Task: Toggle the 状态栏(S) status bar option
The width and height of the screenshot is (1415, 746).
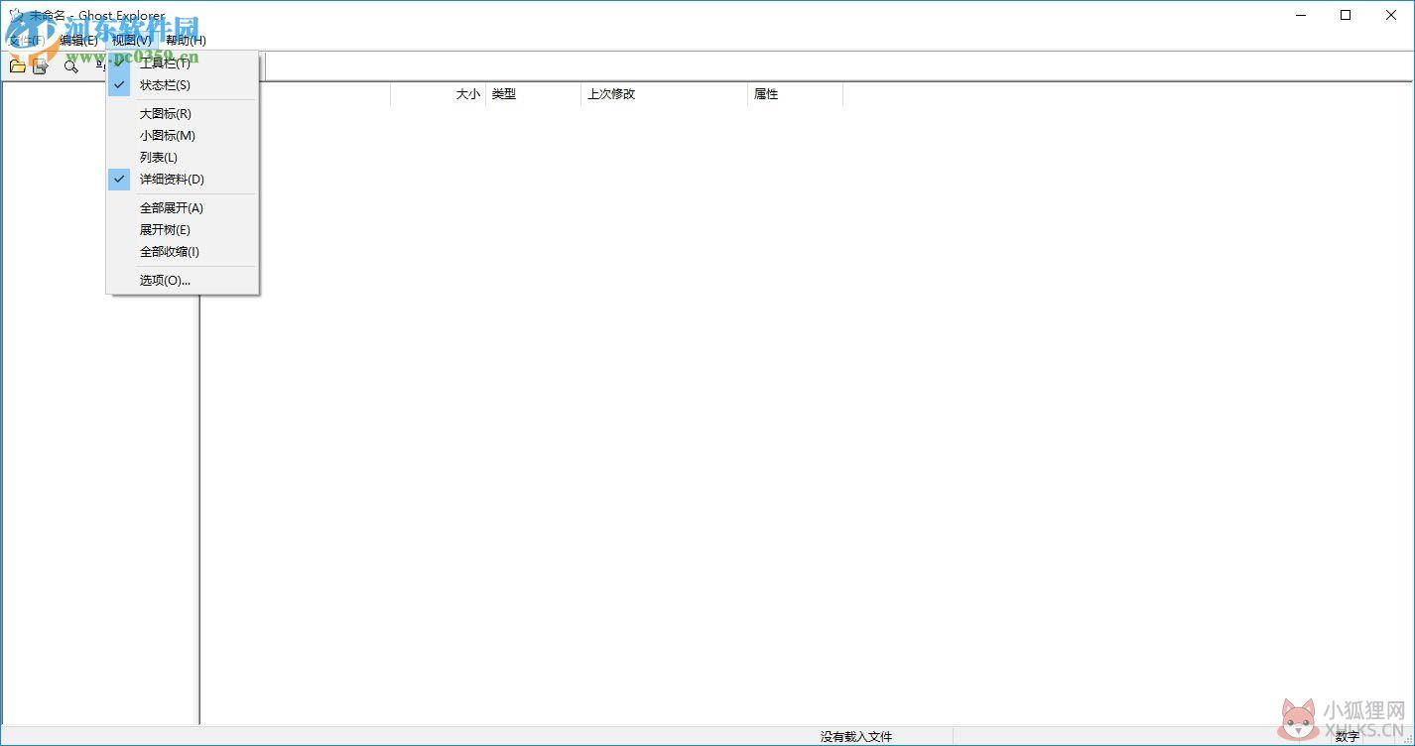Action: [183, 85]
